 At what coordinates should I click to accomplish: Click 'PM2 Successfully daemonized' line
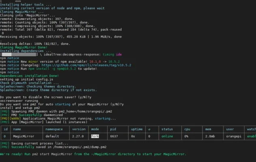tap(31, 115)
